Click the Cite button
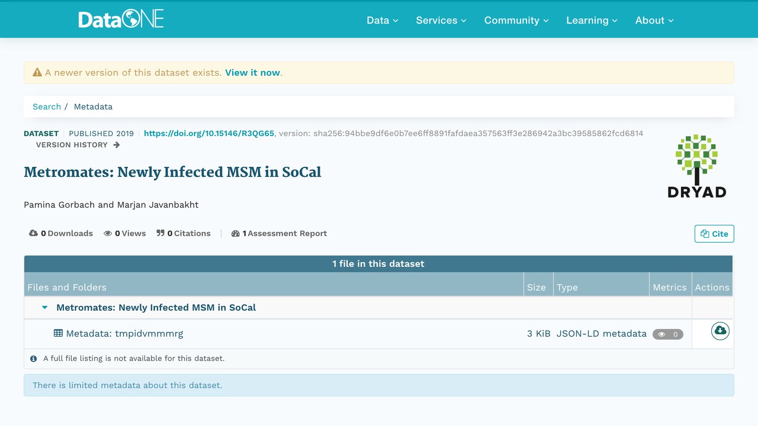This screenshot has height=426, width=758. coord(714,234)
